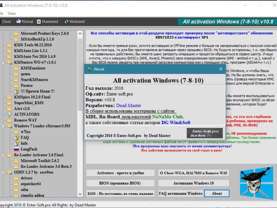Click the "Enter-soft.pro" site value in About

tap(119, 94)
